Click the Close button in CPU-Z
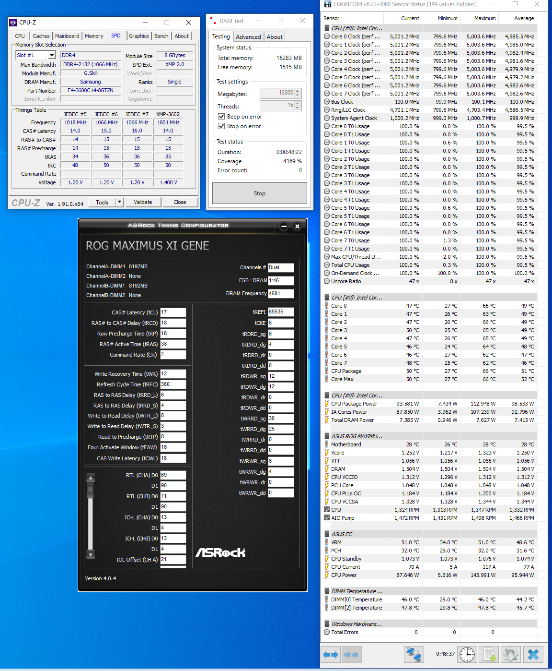Image resolution: width=552 pixels, height=671 pixels. (x=180, y=202)
